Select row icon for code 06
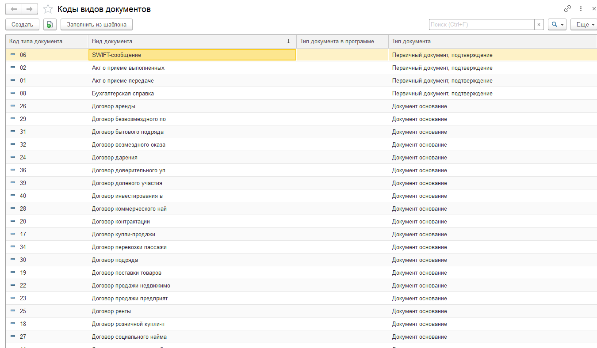 coord(12,55)
